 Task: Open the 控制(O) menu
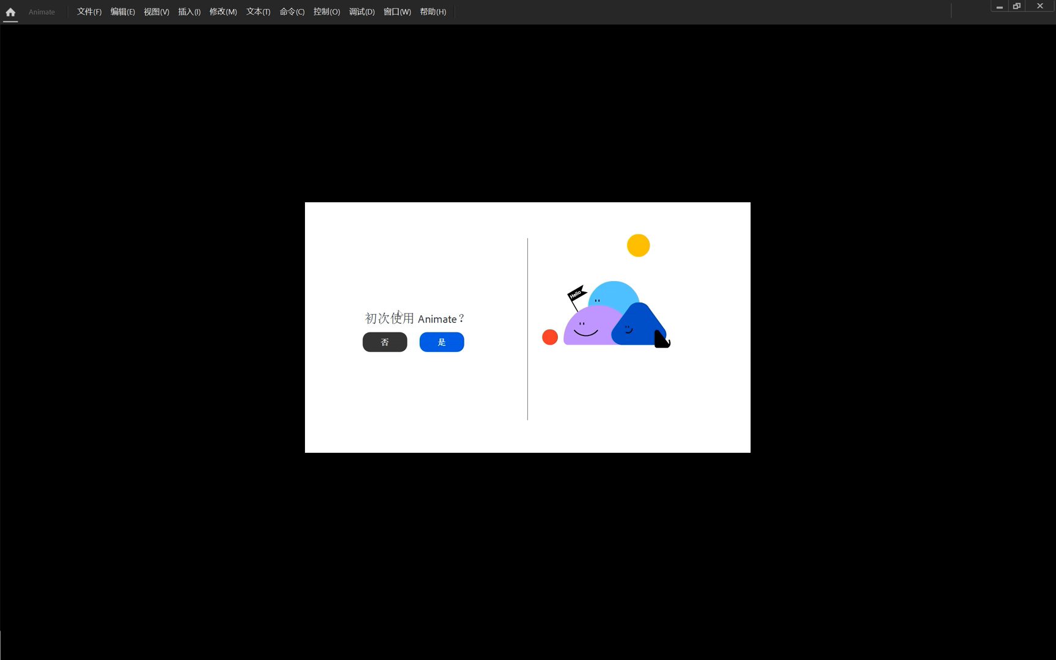[326, 12]
